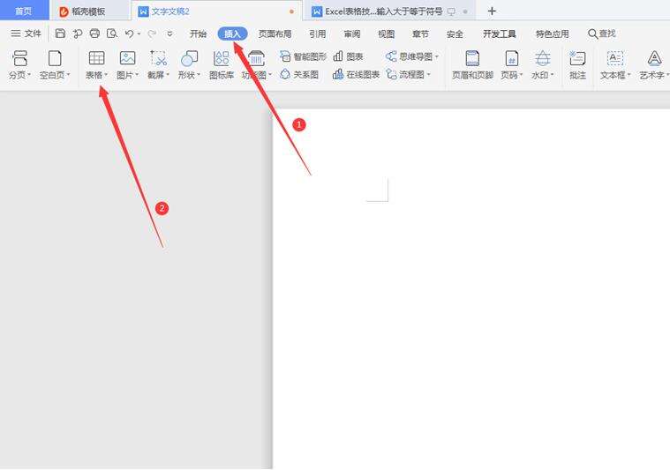
Task: Insert a 图表 chart
Action: click(x=348, y=56)
